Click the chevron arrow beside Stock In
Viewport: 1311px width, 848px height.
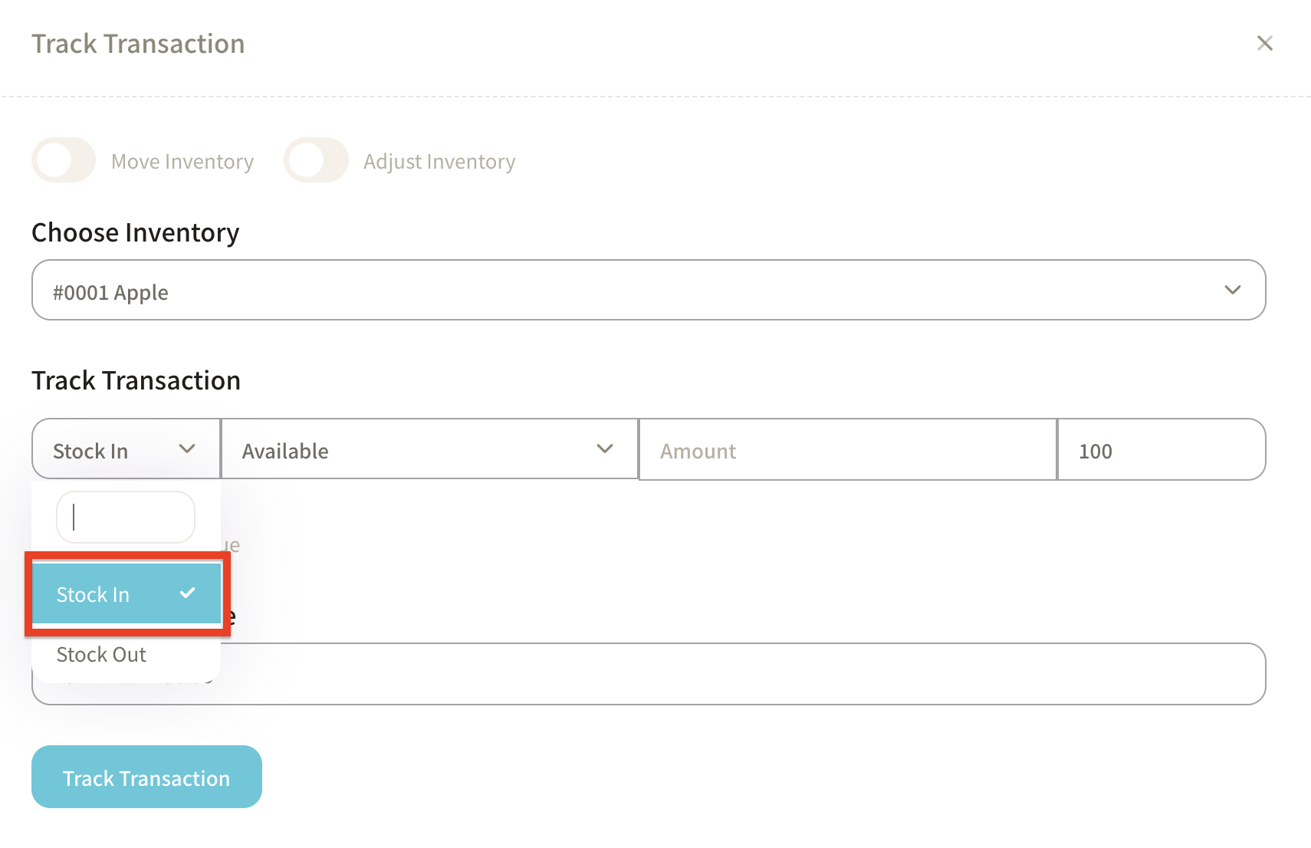[187, 449]
